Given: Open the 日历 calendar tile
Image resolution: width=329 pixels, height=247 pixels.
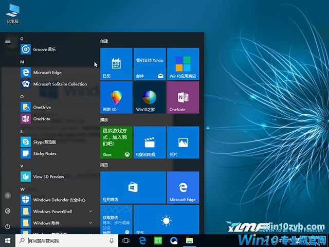Looking at the screenshot, I should tap(116, 64).
